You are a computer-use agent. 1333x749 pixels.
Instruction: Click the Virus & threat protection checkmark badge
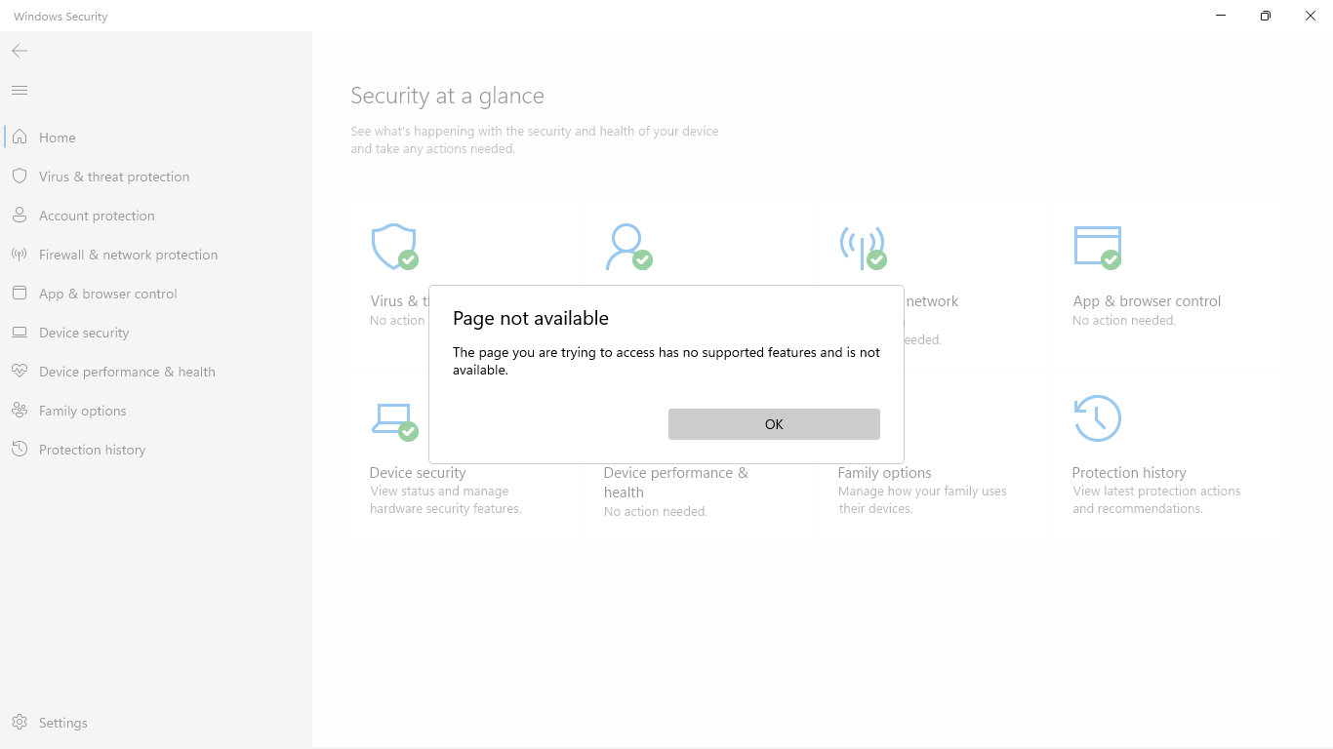click(x=410, y=261)
